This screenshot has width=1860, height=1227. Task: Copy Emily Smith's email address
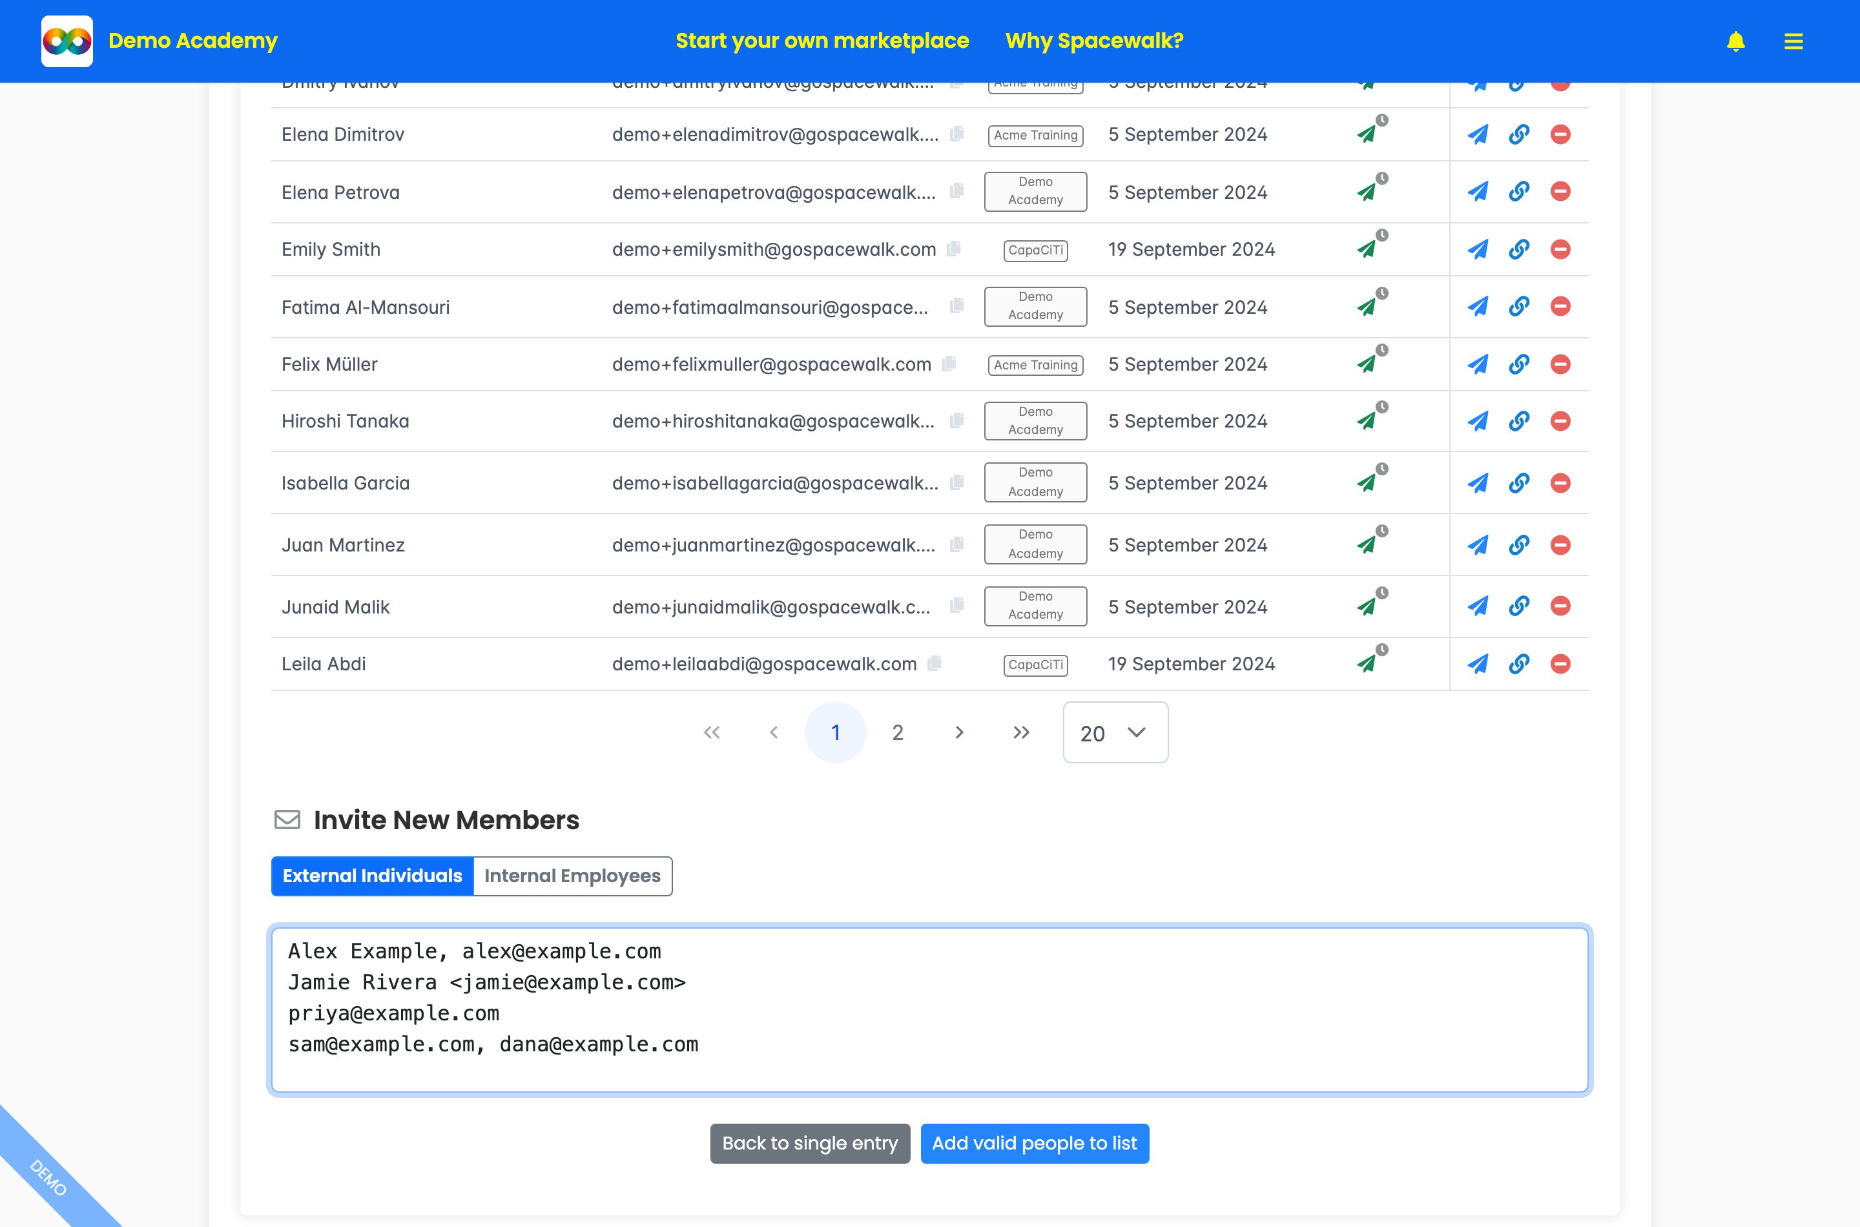(x=954, y=249)
